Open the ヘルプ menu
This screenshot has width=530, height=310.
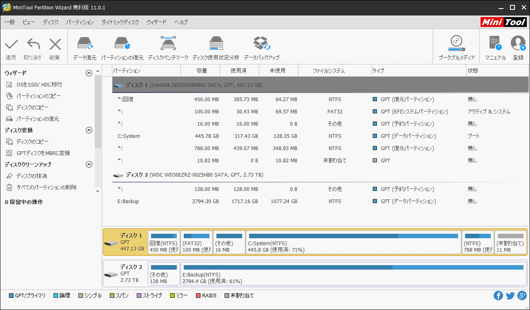[181, 22]
